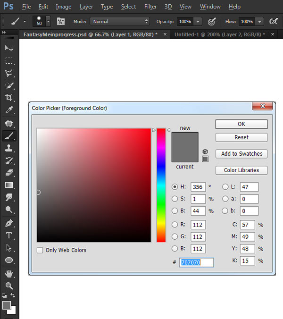Select the History Brush tool
The image size is (283, 319).
pyautogui.click(x=9, y=160)
